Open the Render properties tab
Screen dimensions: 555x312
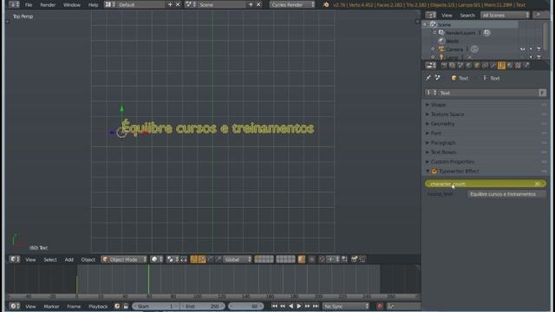pos(444,66)
